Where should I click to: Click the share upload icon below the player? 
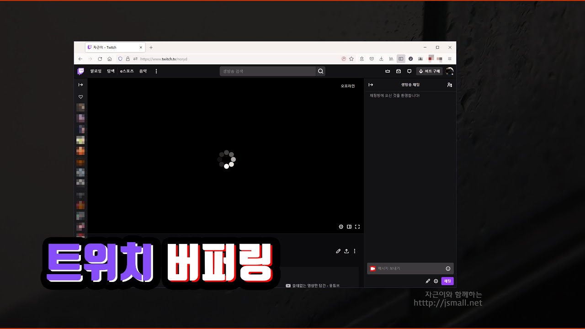click(346, 251)
